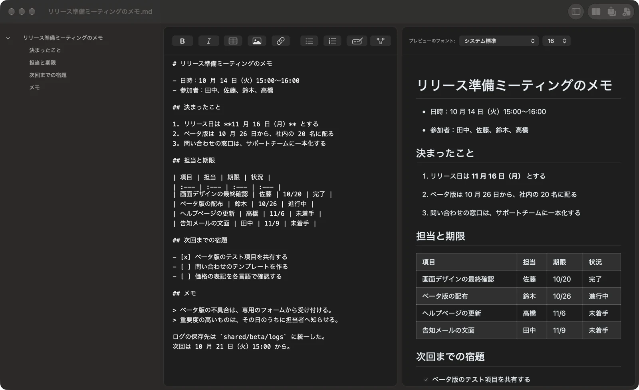
Task: Switch to the split editor-preview layout
Action: [596, 12]
